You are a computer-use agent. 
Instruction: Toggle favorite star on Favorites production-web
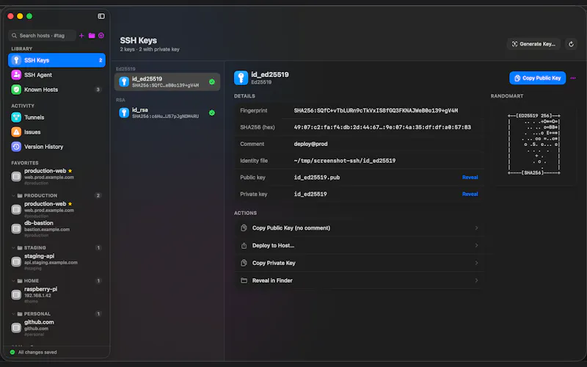point(70,171)
